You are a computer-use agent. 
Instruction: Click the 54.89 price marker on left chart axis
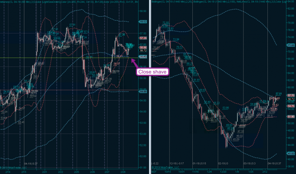143,91
